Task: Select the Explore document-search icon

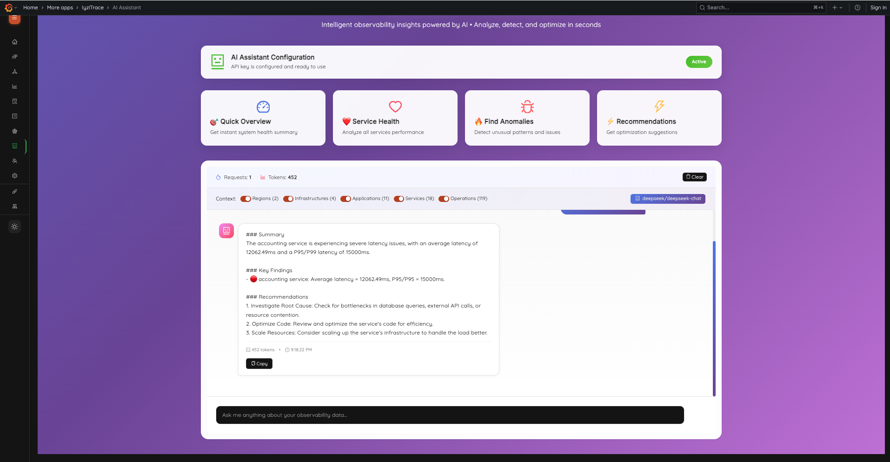Action: [14, 101]
